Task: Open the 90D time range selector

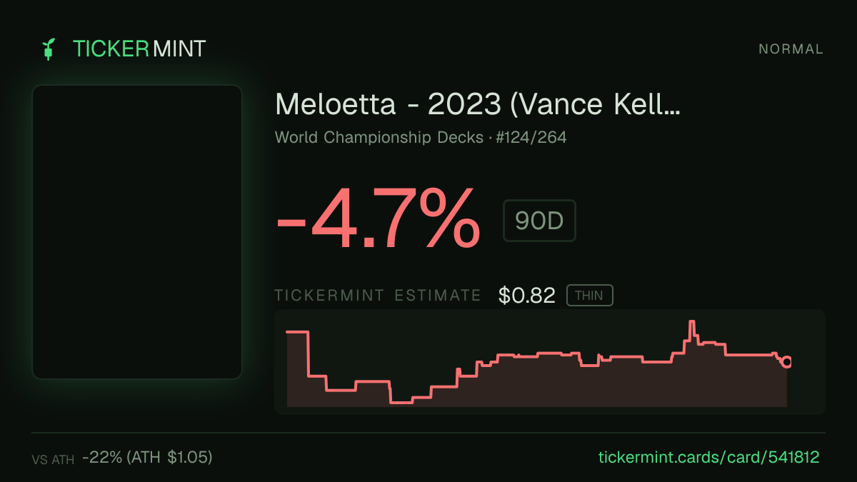Action: point(539,221)
